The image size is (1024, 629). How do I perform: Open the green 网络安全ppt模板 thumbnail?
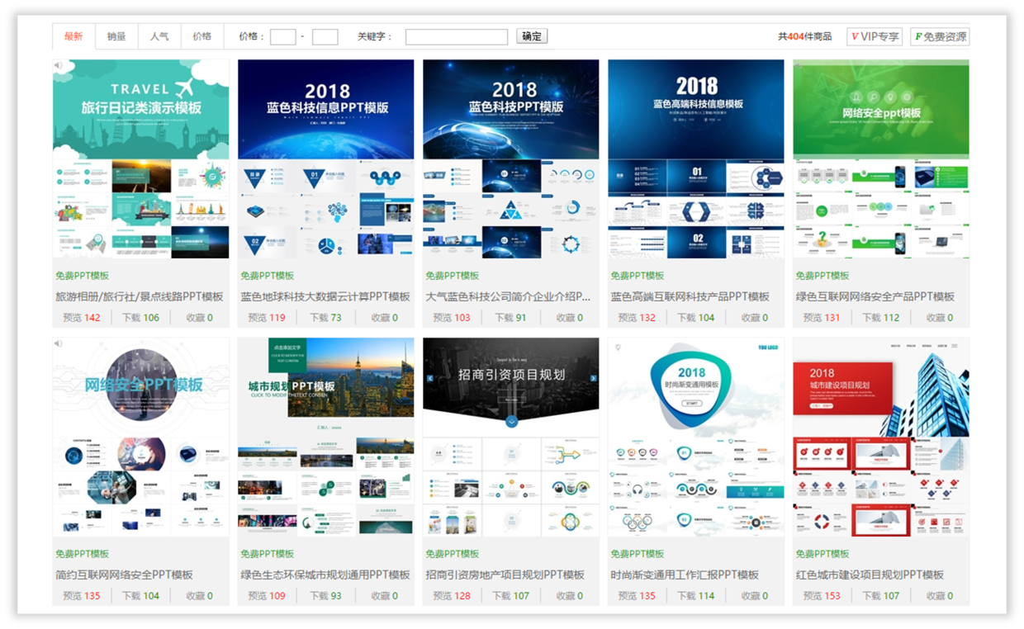click(881, 159)
